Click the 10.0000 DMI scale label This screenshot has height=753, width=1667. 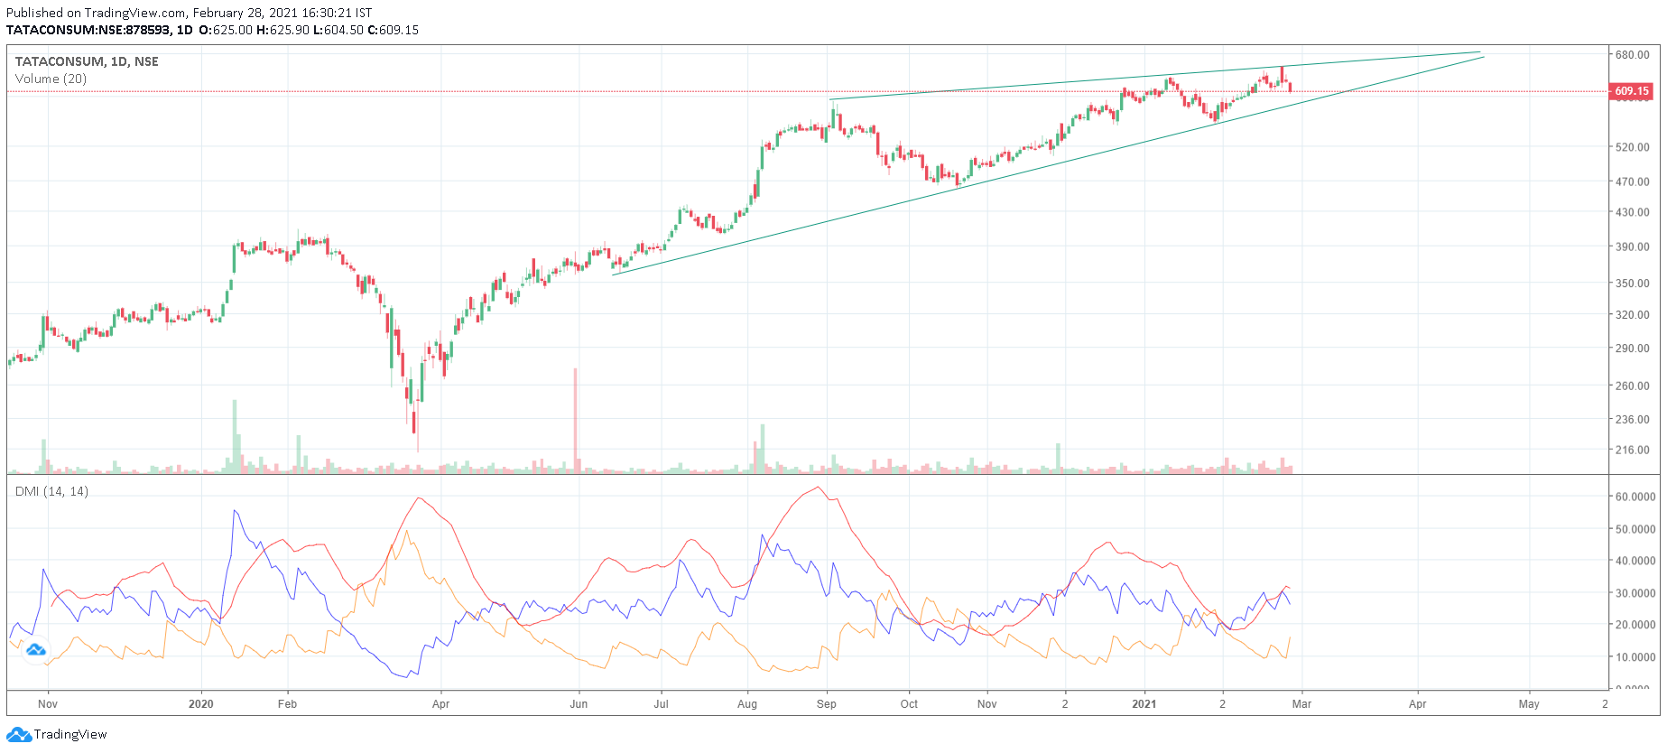pos(1635,657)
